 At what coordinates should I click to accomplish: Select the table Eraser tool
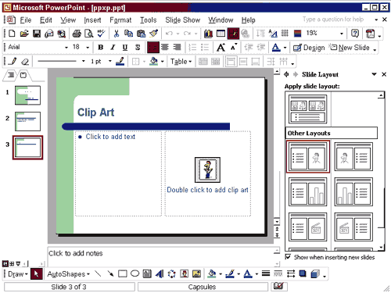[x=25, y=62]
